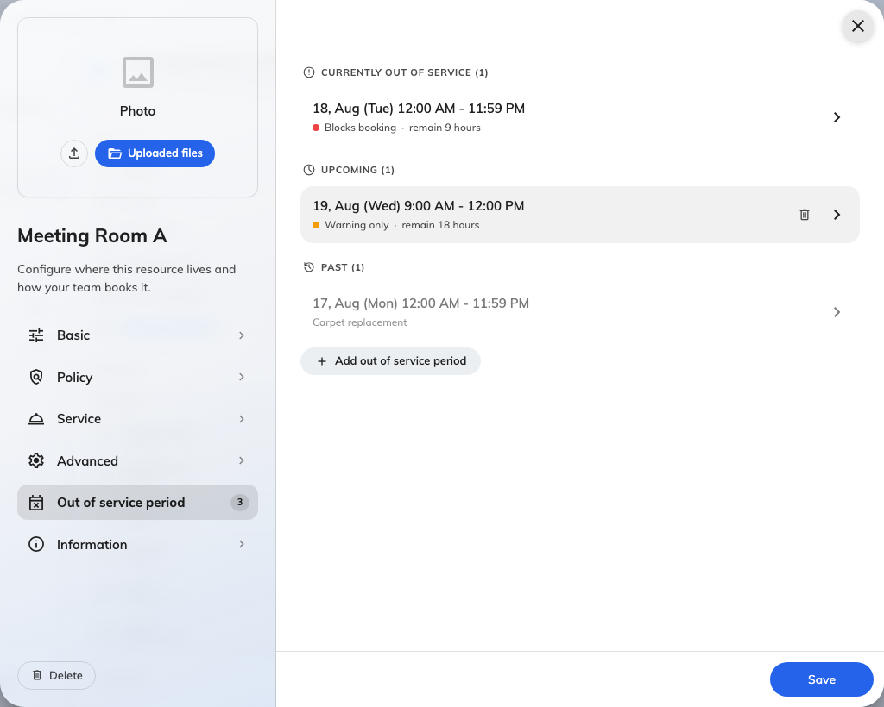Screen dimensions: 884x707
Task: Click the Carpet replacement note
Action: 360,322
